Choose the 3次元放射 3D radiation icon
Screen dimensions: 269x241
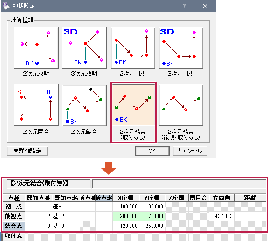click(x=85, y=48)
